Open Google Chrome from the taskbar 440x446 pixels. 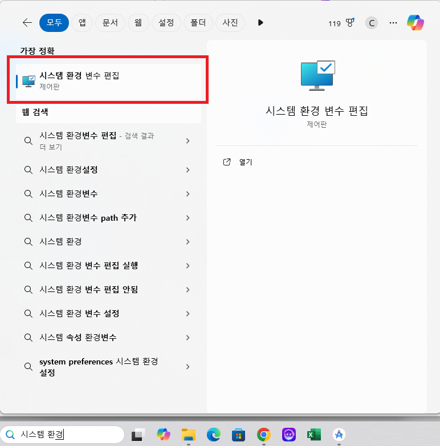(263, 435)
